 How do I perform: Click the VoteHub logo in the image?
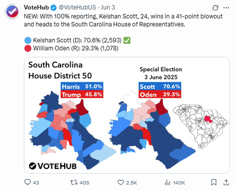point(53,166)
